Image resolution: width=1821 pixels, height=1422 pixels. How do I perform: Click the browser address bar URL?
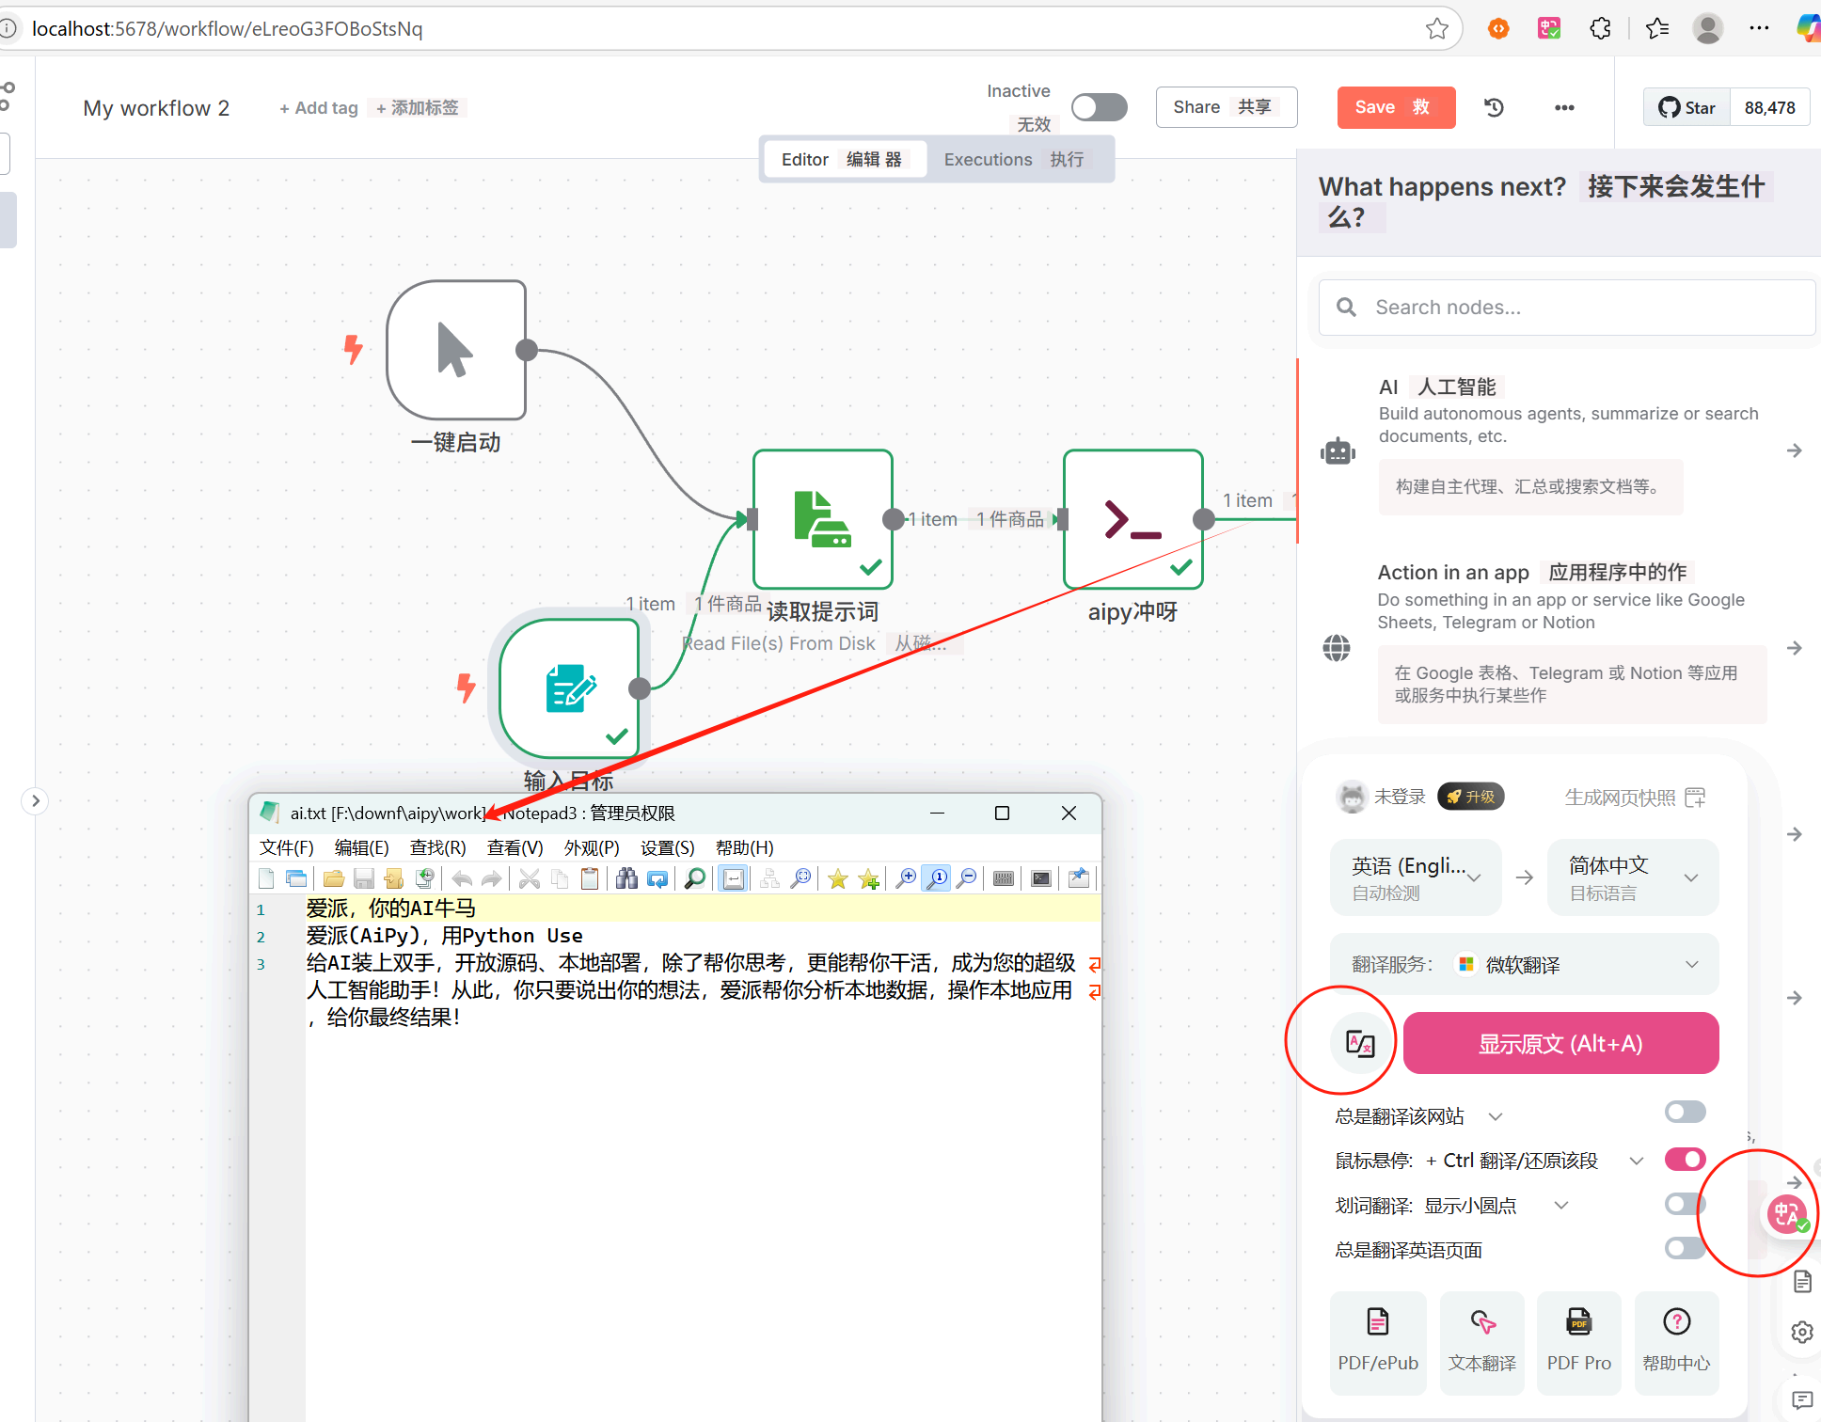(x=227, y=29)
